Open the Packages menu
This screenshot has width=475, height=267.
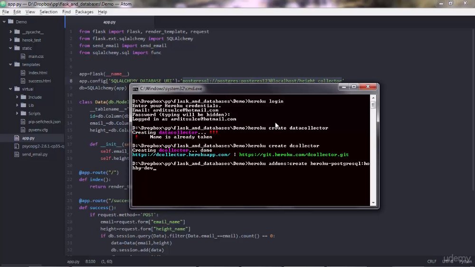point(84,12)
